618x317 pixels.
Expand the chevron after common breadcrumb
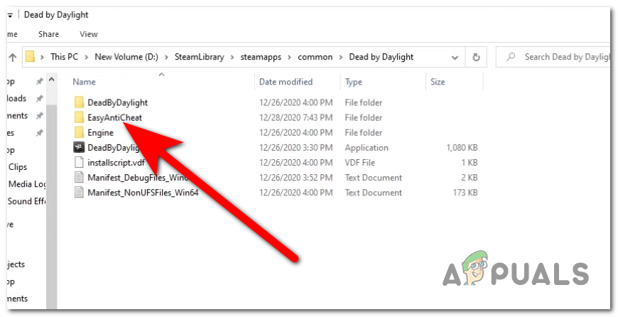tap(341, 57)
